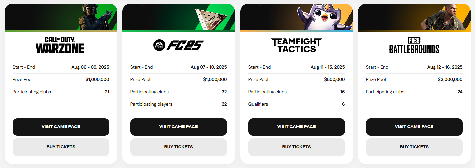Viewport: 475px width, 168px height.
Task: Click the Teamfight Tactics Qualifiers row
Action: (297, 104)
